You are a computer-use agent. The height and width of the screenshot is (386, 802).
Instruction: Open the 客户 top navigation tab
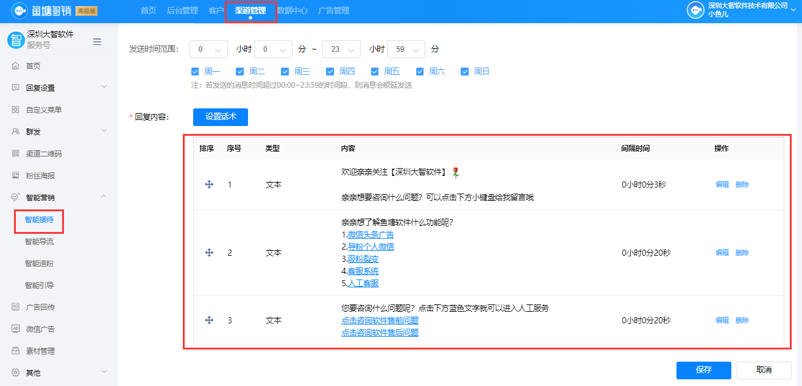point(216,10)
